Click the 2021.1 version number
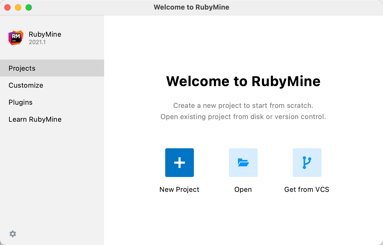 pyautogui.click(x=37, y=42)
